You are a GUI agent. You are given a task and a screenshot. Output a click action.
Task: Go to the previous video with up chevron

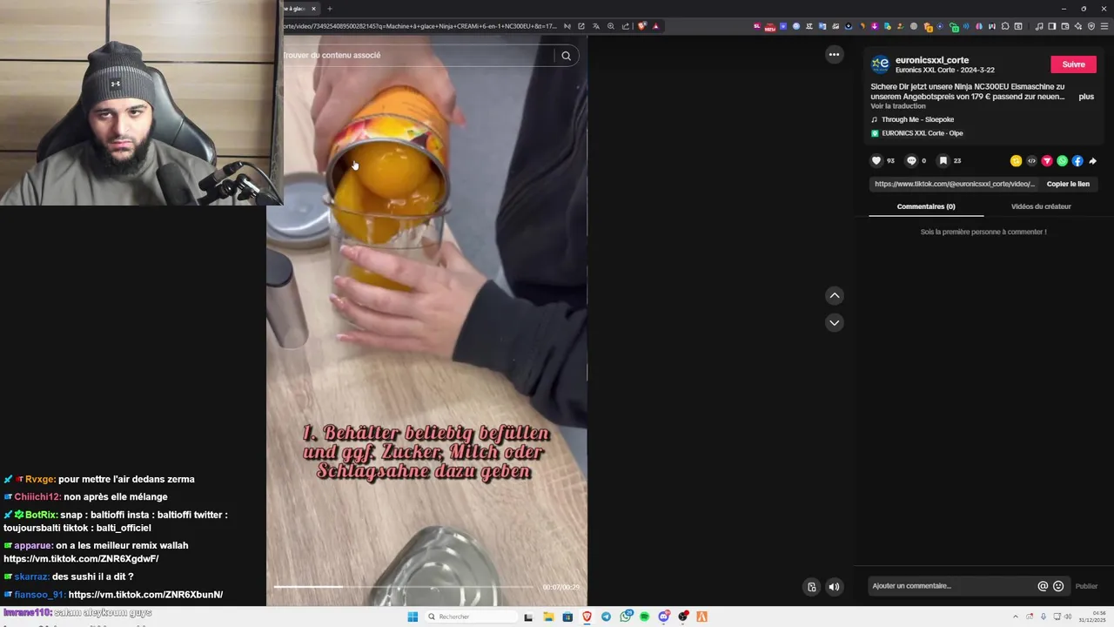[x=834, y=295]
